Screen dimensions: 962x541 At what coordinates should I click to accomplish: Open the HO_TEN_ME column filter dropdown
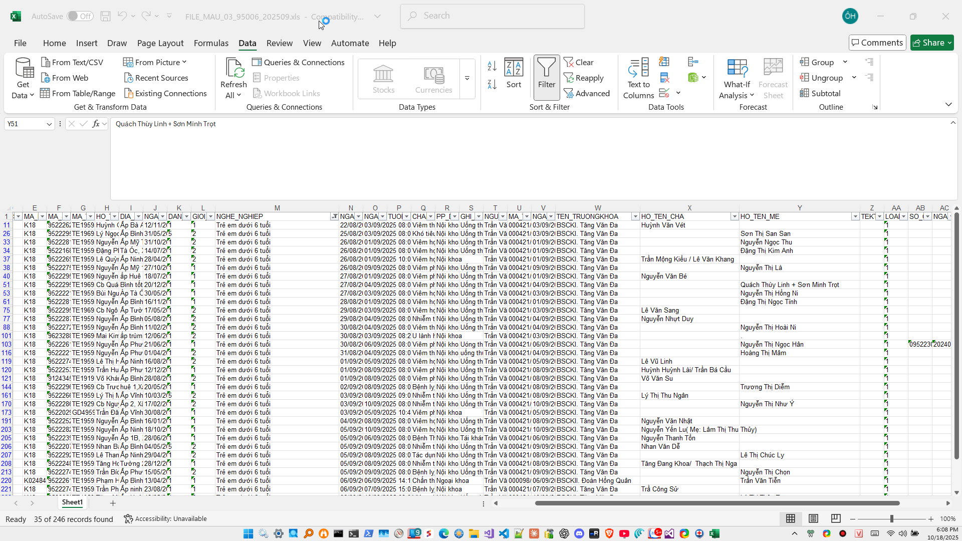click(855, 216)
